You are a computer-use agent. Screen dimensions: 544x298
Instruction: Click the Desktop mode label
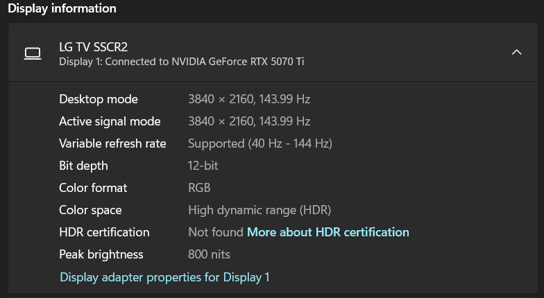pos(99,99)
